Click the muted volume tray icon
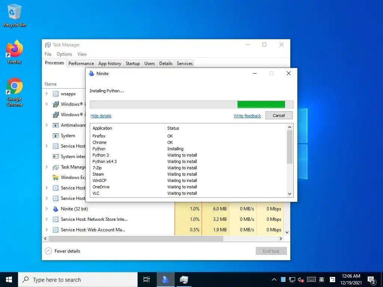 pyautogui.click(x=301, y=280)
